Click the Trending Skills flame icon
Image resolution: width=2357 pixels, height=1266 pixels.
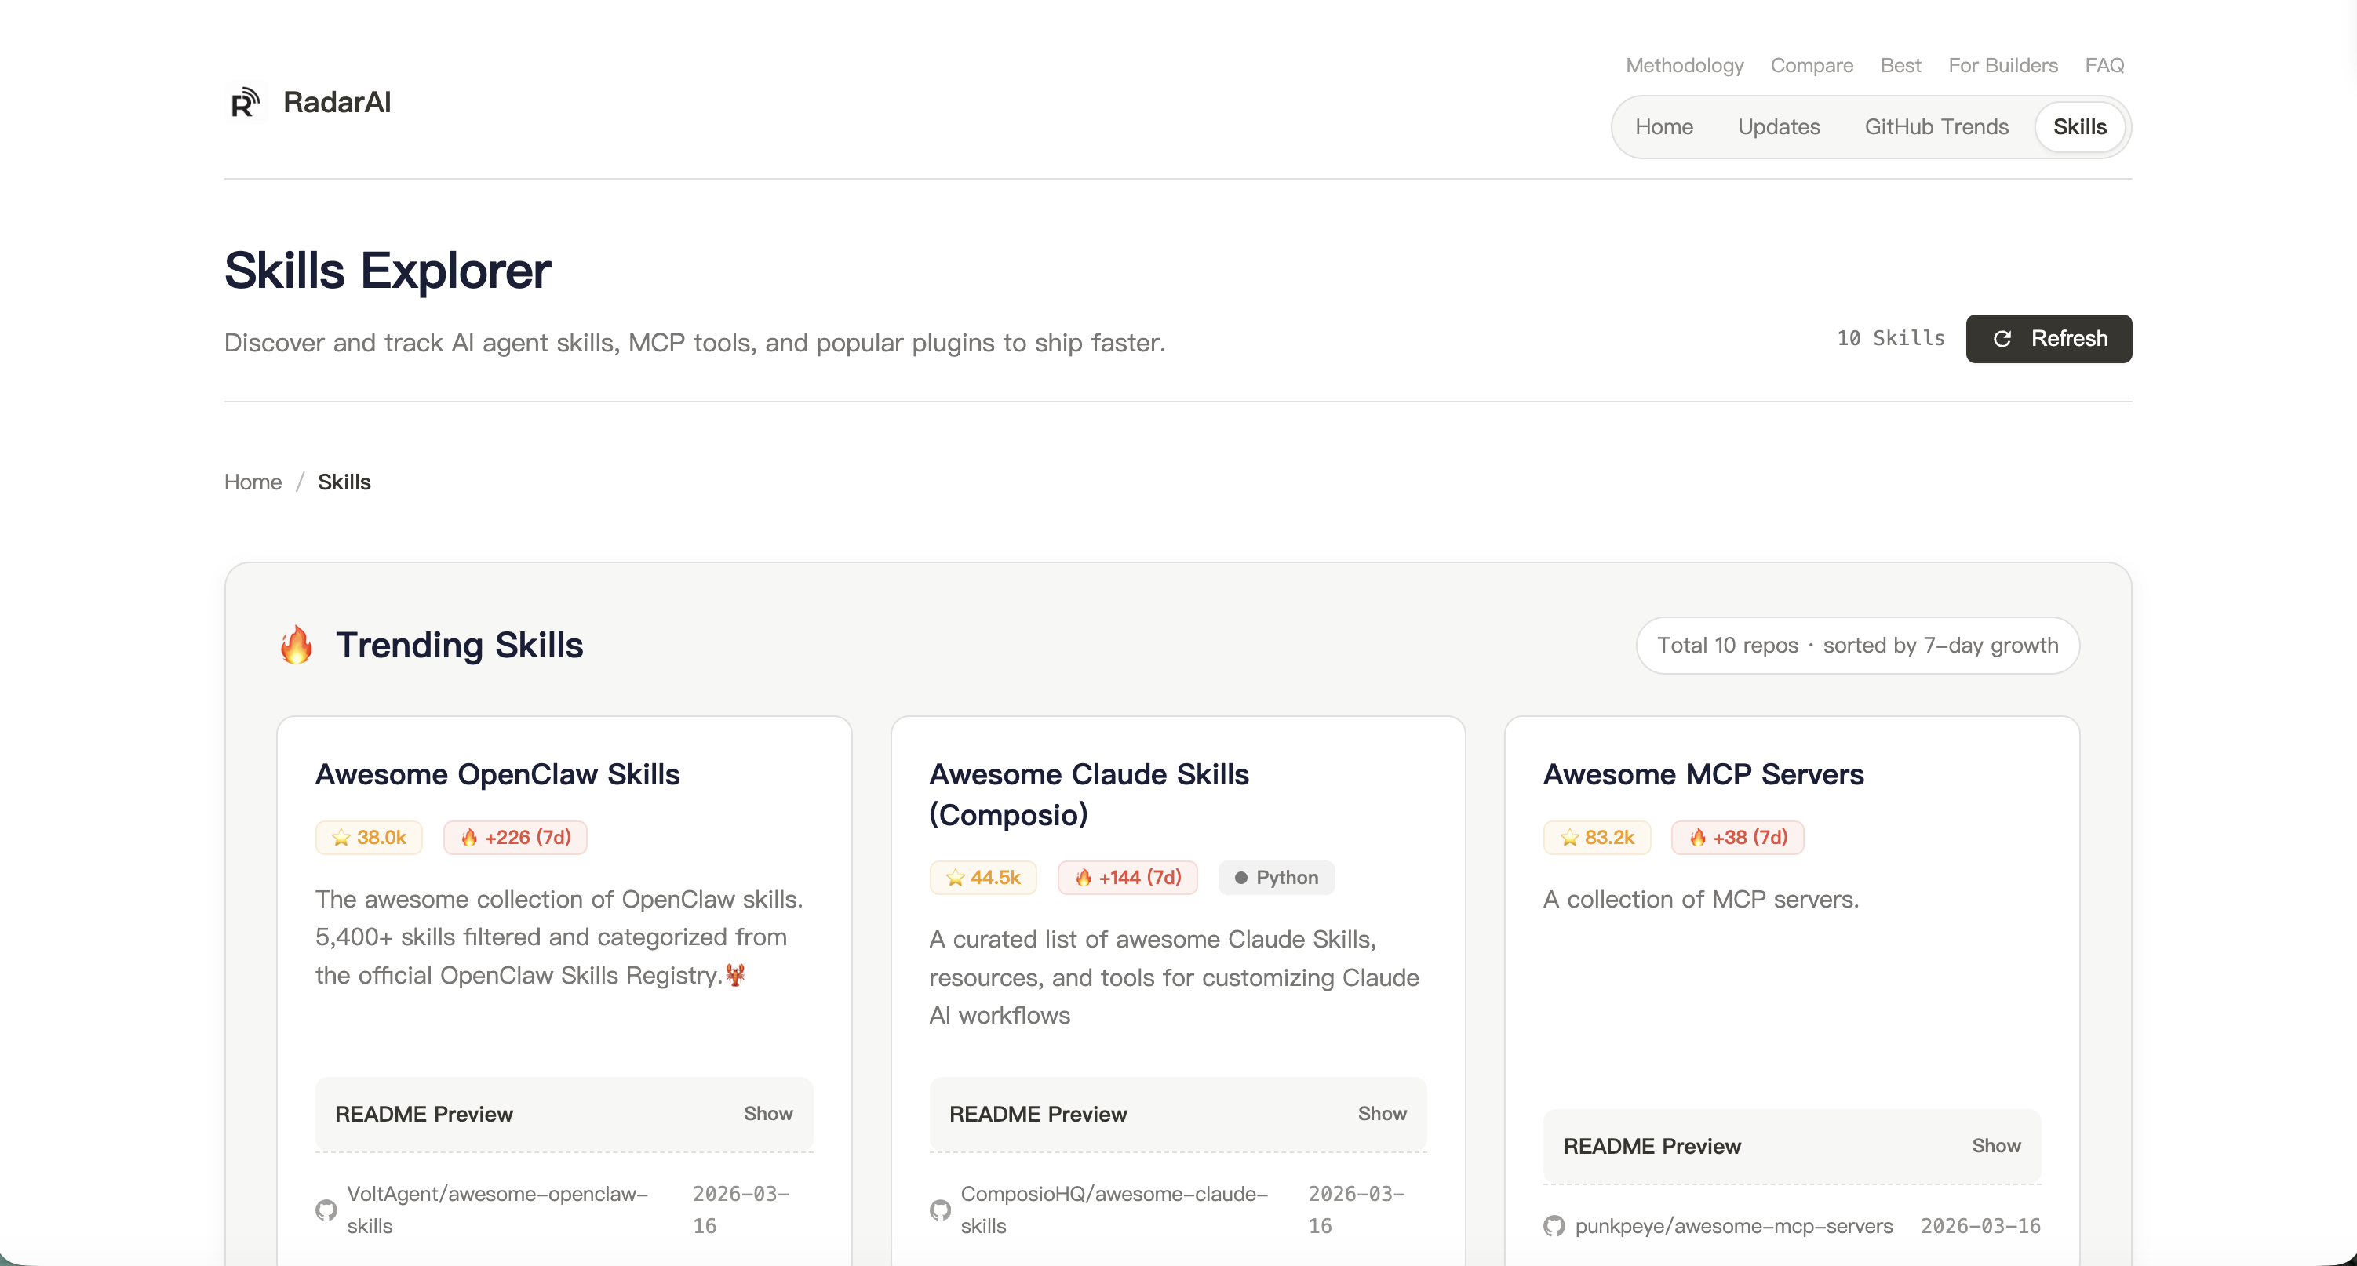click(x=297, y=645)
